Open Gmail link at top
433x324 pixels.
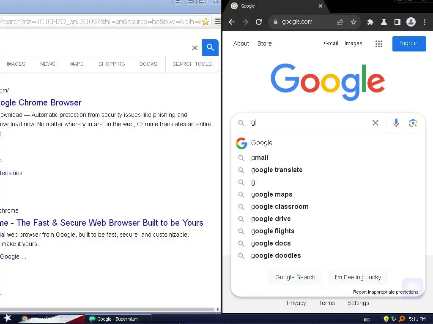pyautogui.click(x=331, y=43)
